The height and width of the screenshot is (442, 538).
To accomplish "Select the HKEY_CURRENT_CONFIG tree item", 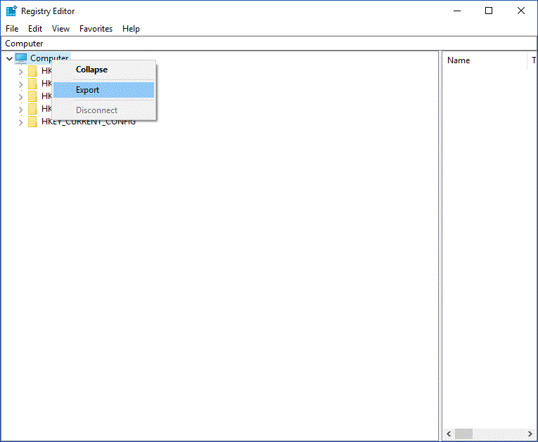I will click(x=89, y=122).
